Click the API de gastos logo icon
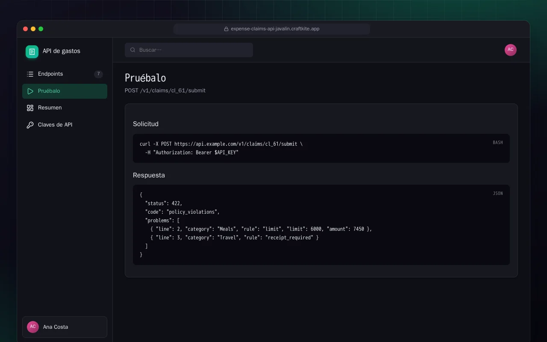This screenshot has height=342, width=547. pyautogui.click(x=32, y=52)
